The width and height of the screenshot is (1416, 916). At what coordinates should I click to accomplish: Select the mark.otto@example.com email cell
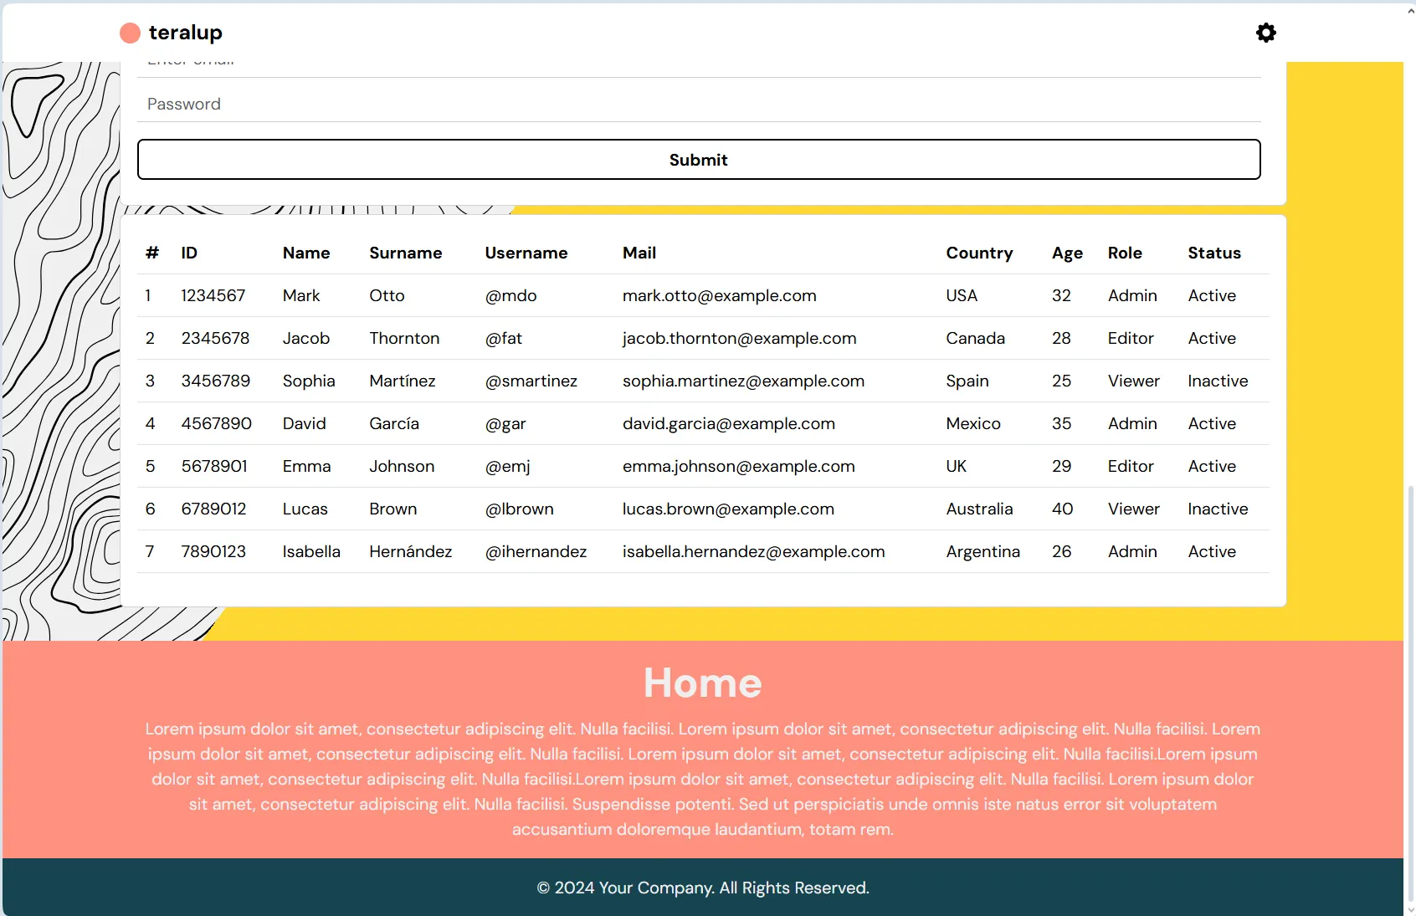720,295
